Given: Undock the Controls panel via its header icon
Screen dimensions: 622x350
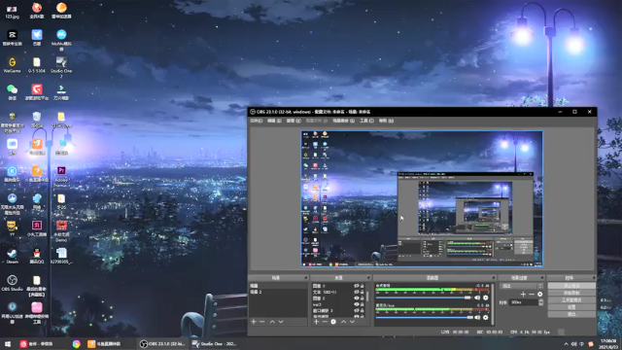Looking at the screenshot, I should click(x=594, y=278).
